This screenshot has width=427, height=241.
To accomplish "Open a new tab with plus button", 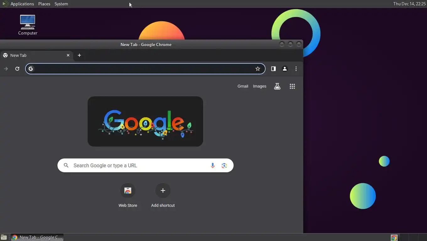I will [79, 55].
